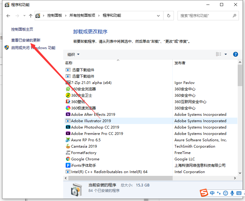Click publisher text Intel Corporation
The width and height of the screenshot is (245, 201).
click(190, 172)
